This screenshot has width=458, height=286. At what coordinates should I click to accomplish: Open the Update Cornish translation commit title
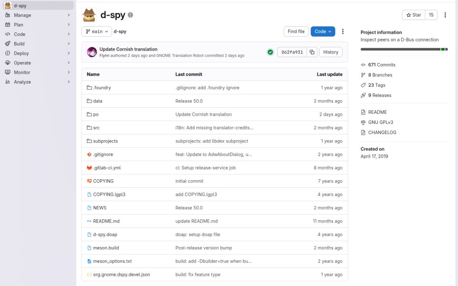[x=128, y=49]
